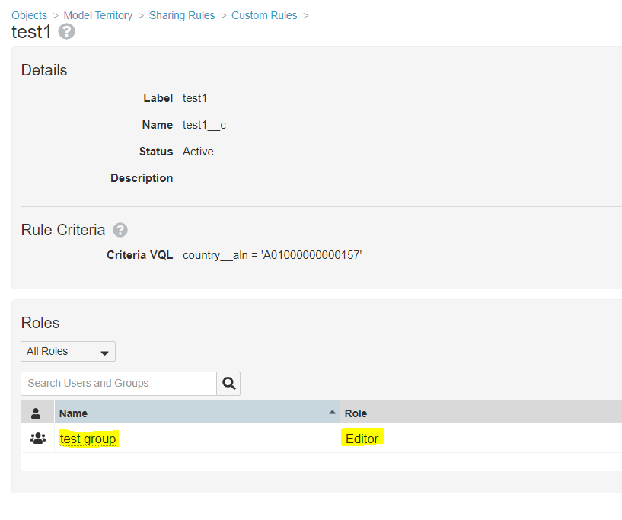Viewport: 622px width, 520px height.
Task: Sort by the Name table column header
Action: point(74,413)
